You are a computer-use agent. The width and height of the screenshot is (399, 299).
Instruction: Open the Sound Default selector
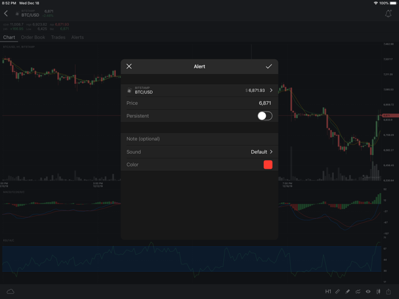(261, 152)
